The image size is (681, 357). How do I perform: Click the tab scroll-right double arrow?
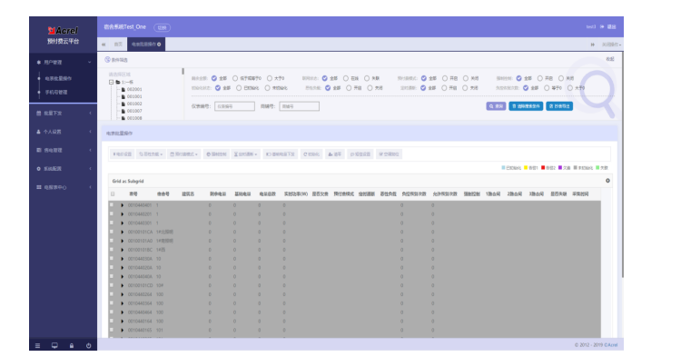click(x=592, y=45)
